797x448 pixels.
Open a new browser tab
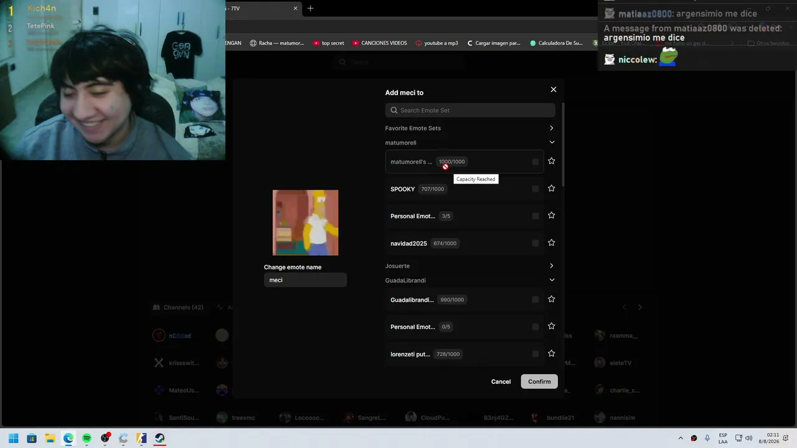pyautogui.click(x=310, y=8)
